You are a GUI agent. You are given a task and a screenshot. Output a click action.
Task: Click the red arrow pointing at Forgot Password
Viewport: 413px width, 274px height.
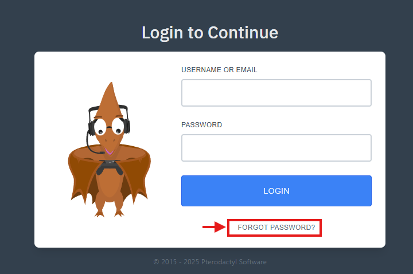pos(214,227)
